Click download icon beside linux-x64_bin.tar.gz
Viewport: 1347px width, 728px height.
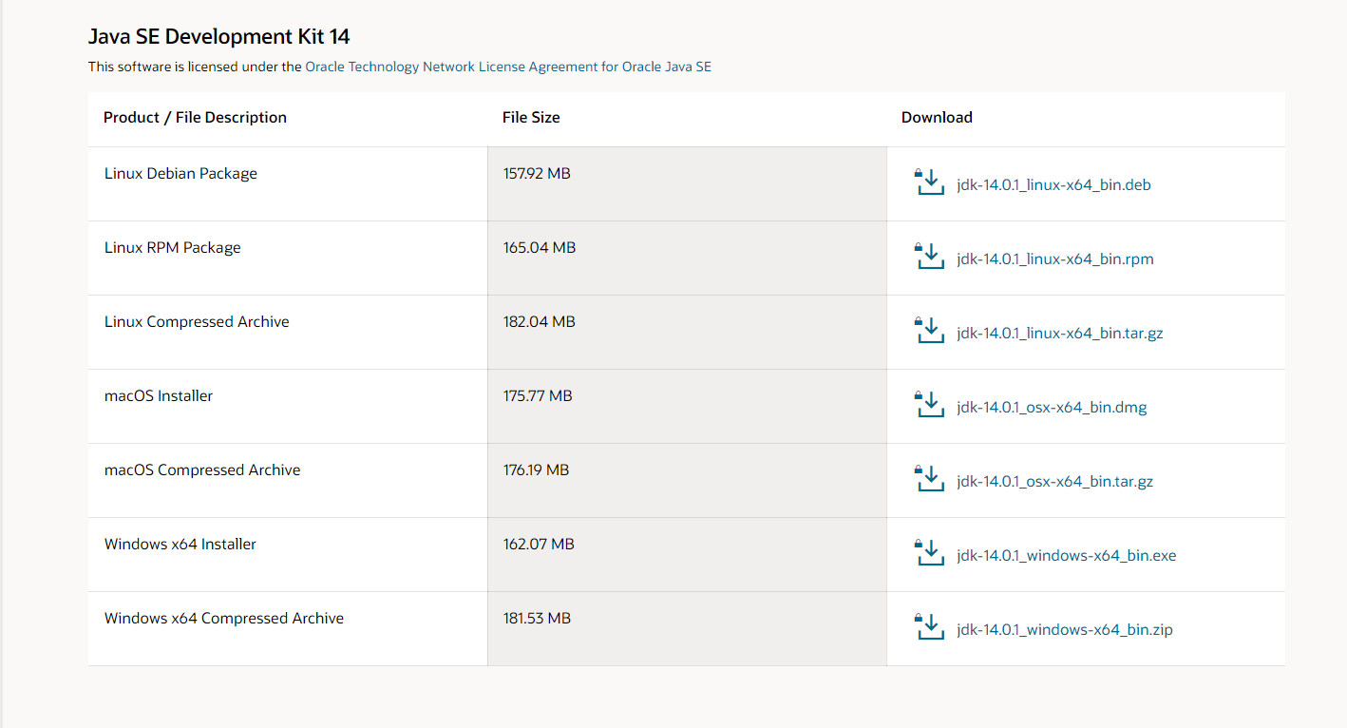(x=929, y=331)
